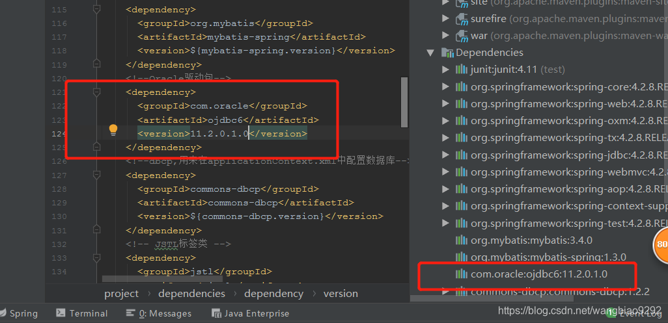Open the Terminal tool window

point(82,313)
